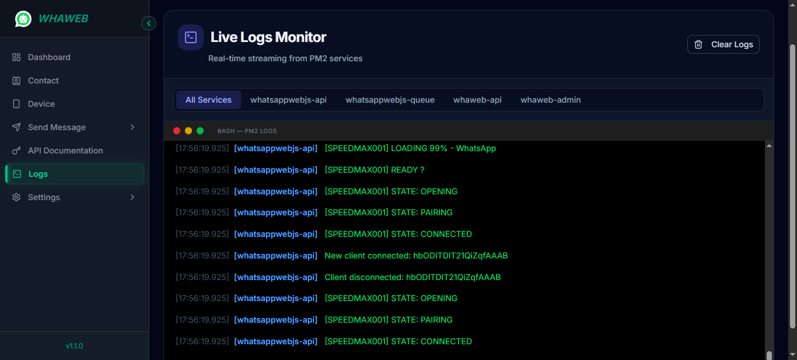Expand the Send Message submenu chevron
The image size is (797, 360).
(132, 127)
